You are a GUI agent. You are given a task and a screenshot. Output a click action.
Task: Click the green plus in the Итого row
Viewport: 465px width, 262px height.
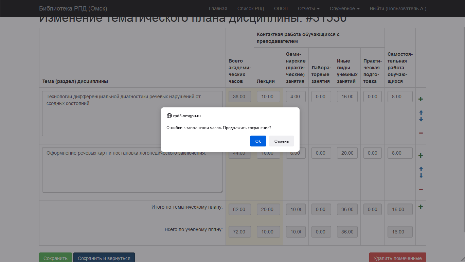(x=421, y=207)
